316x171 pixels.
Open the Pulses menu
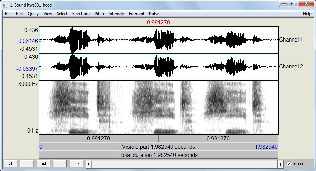(x=155, y=14)
